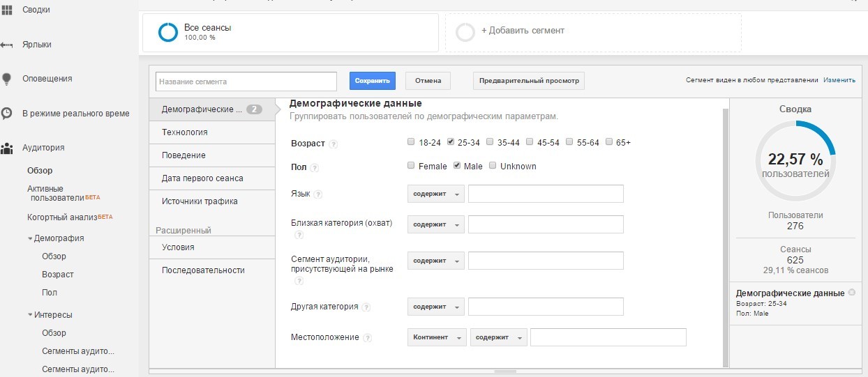Select the Последовательности advanced tab
The height and width of the screenshot is (377, 868).
point(212,270)
